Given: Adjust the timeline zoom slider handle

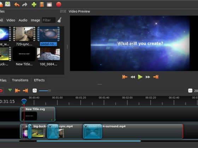Looking at the screenshot, I should click(49, 91).
